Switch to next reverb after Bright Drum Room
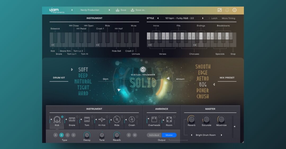 tap(221, 135)
